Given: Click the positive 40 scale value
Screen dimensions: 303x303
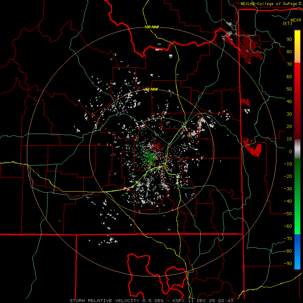Looking at the screenshot, I should pyautogui.click(x=289, y=102).
